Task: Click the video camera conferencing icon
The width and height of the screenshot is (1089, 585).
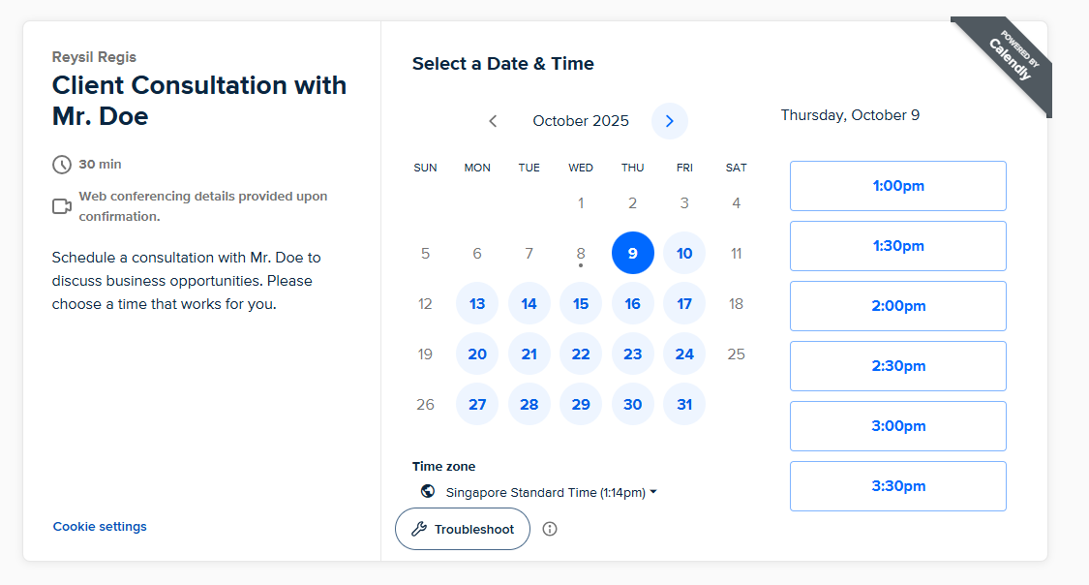Action: (62, 206)
